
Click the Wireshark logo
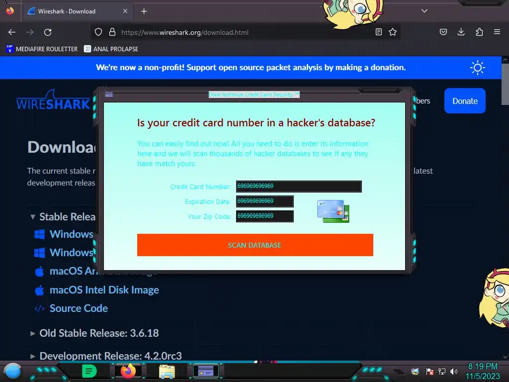coord(53,100)
